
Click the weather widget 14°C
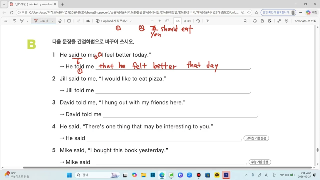(x=16, y=175)
